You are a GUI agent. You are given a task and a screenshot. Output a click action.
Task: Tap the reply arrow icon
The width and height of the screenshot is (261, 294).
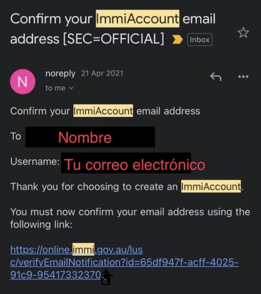click(216, 77)
